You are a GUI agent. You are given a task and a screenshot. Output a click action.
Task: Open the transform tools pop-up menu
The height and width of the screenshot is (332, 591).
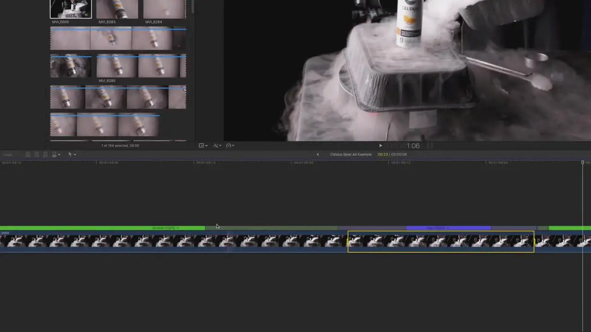click(203, 145)
